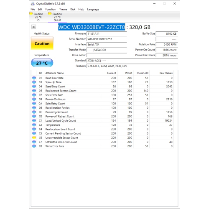The width and height of the screenshot is (209, 209).
Task: Click the blue status dot of Read Error Rate
Action: tap(34, 78)
